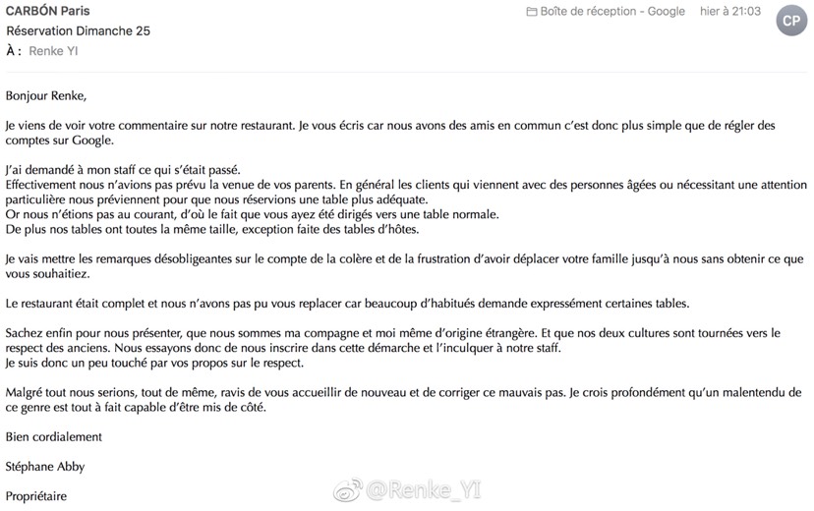Screen dimensions: 814x511
Task: Click the Bien cordialement closing line
Action: click(x=54, y=437)
